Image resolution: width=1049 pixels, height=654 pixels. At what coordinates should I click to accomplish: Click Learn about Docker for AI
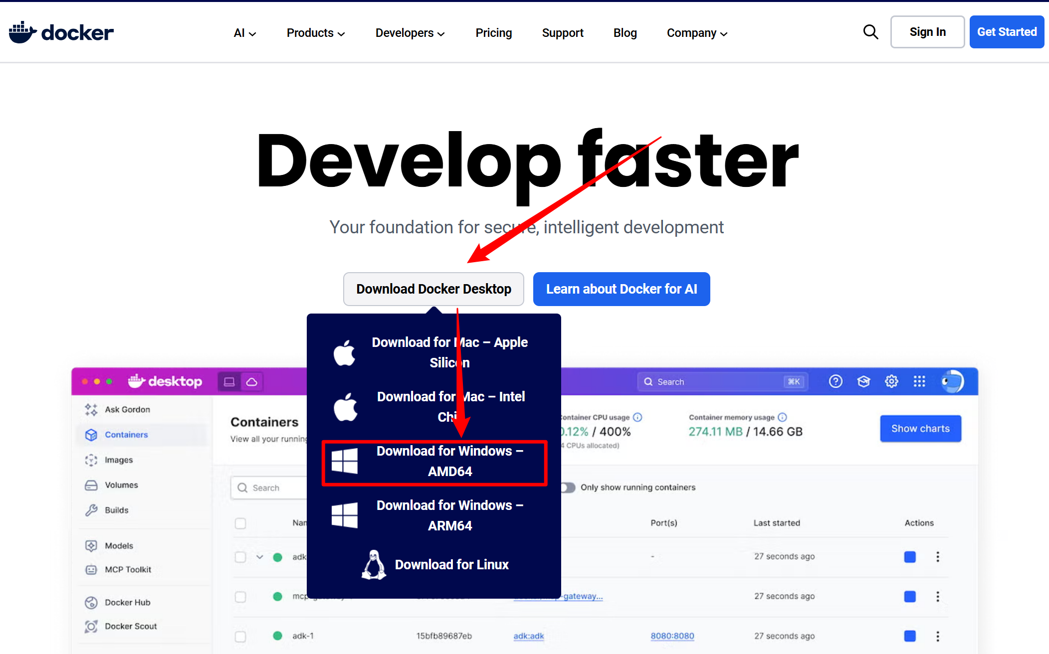622,289
